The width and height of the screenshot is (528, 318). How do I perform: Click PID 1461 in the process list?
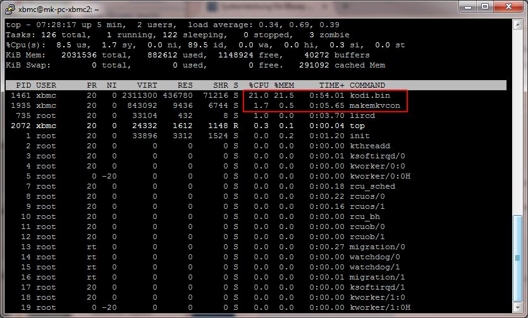21,95
